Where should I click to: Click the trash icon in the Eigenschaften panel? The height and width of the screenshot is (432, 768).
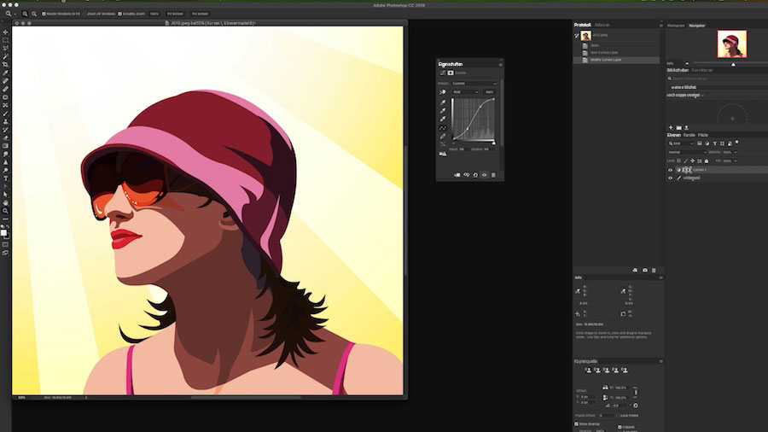(493, 175)
